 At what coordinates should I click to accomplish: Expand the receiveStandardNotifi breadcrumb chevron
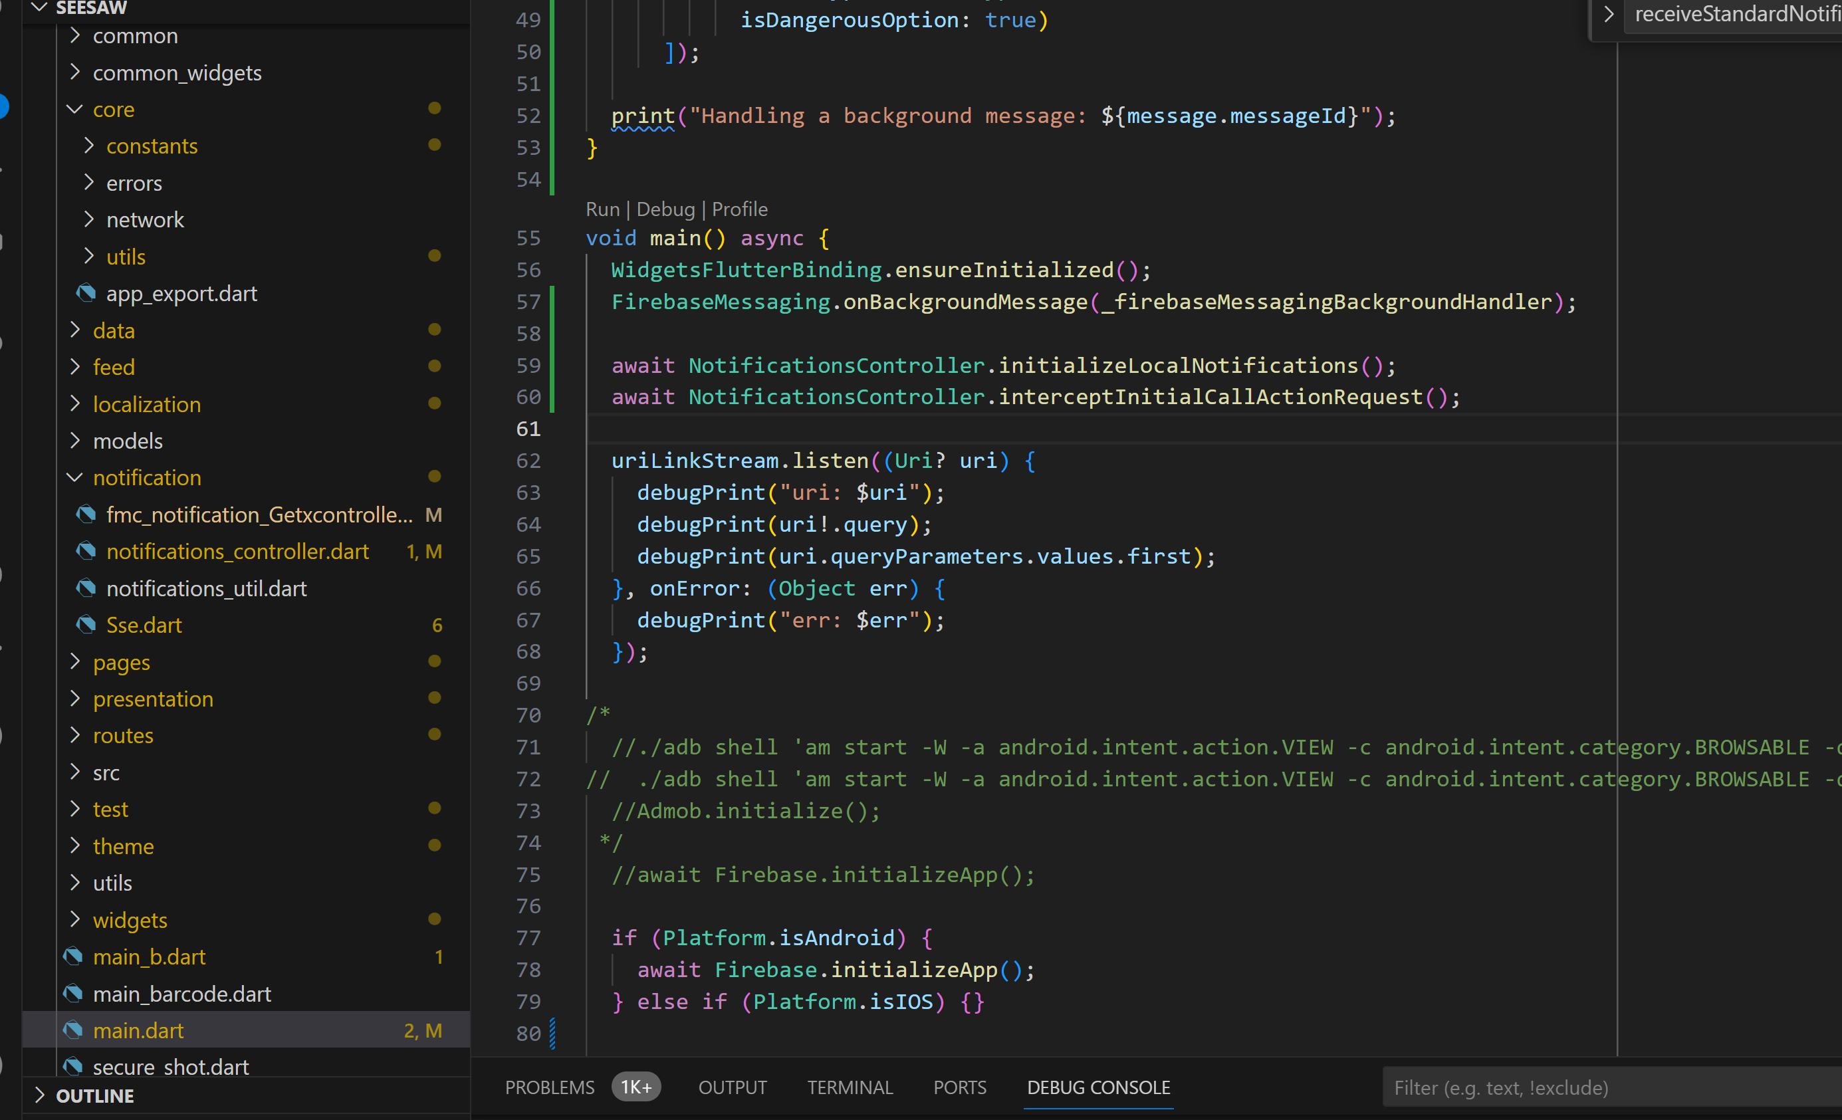[x=1609, y=13]
